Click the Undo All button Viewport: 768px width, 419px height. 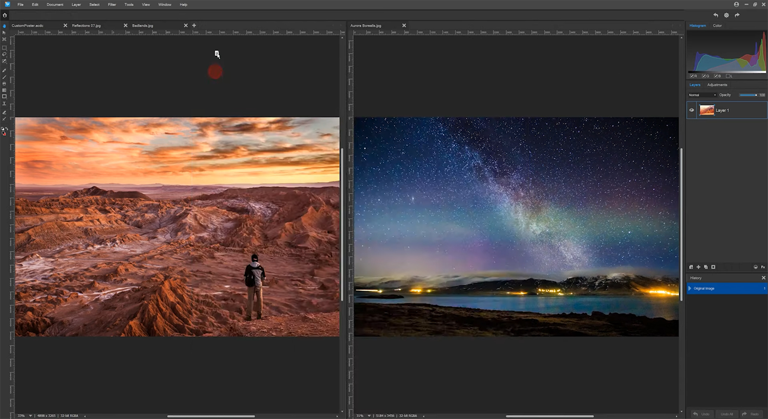pos(727,414)
